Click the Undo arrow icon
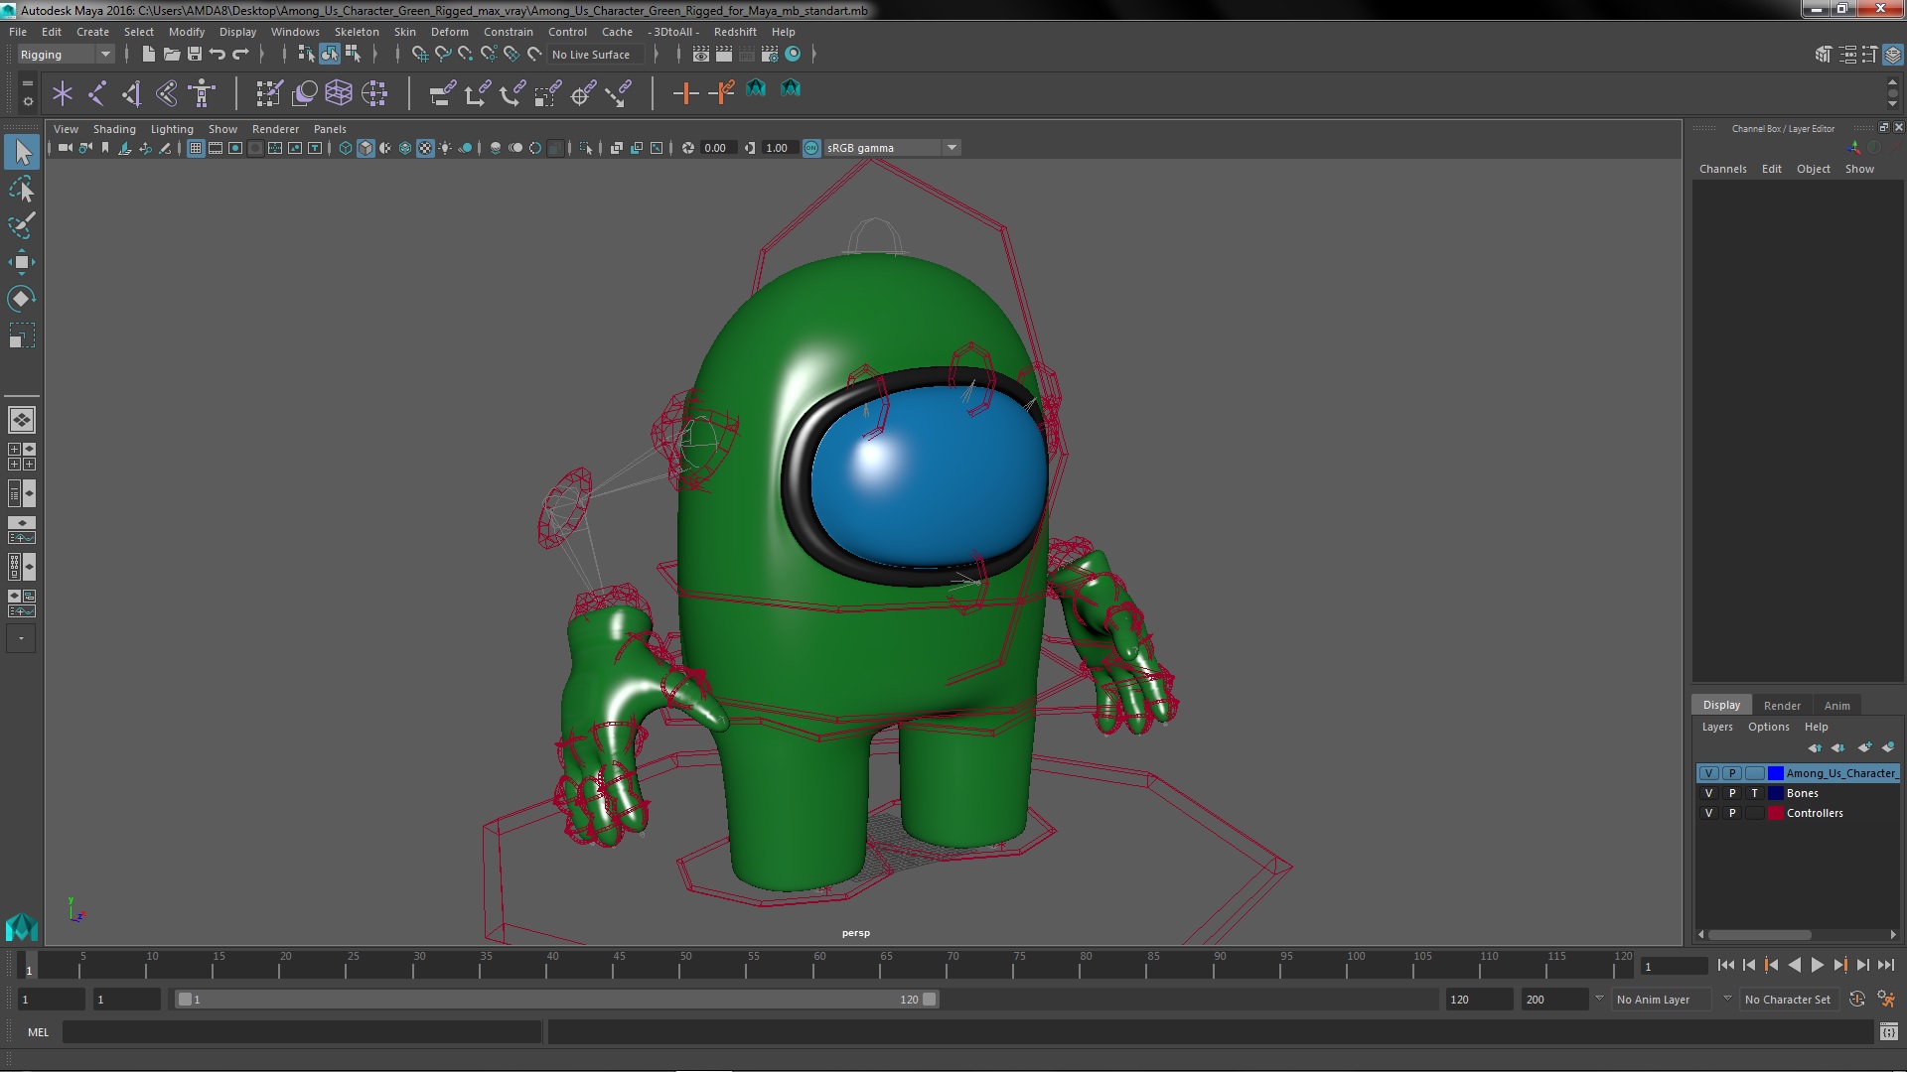 pos(218,55)
